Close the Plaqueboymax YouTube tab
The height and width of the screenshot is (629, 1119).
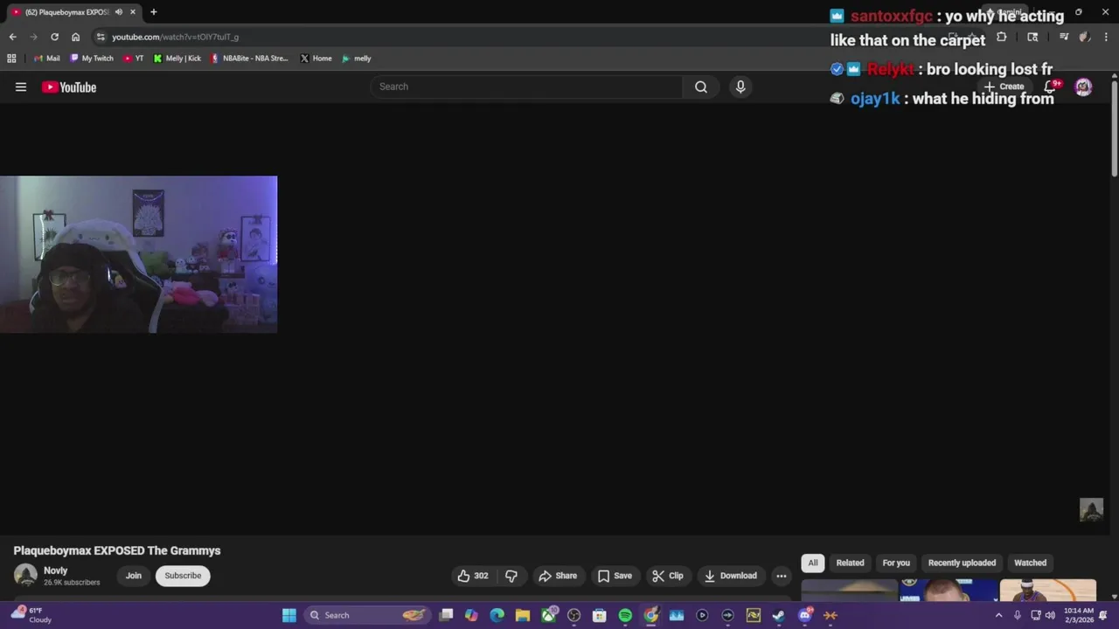[133, 12]
